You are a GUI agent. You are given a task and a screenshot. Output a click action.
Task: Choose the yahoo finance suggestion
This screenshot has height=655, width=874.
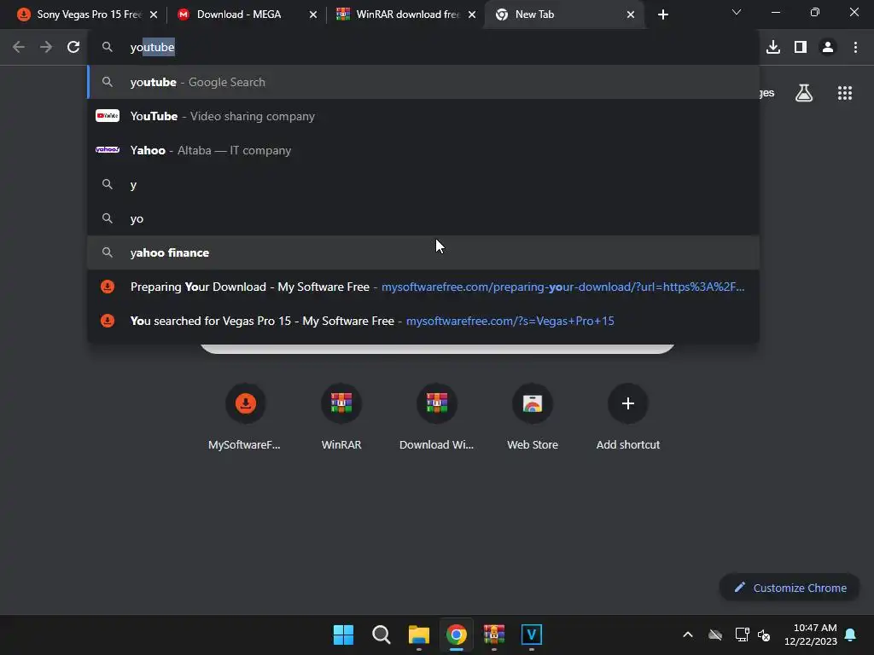[423, 252]
